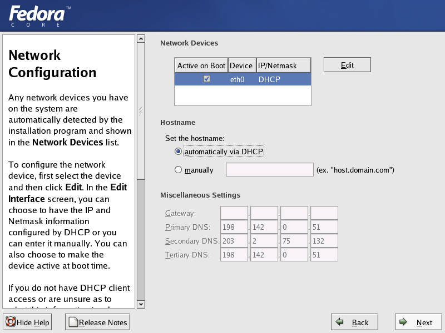Click the lifebuoy icon on Hide Help

(x=11, y=322)
